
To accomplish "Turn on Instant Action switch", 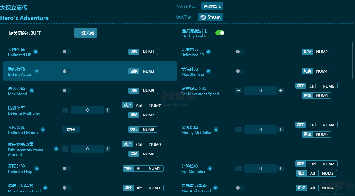I will tap(67, 71).
